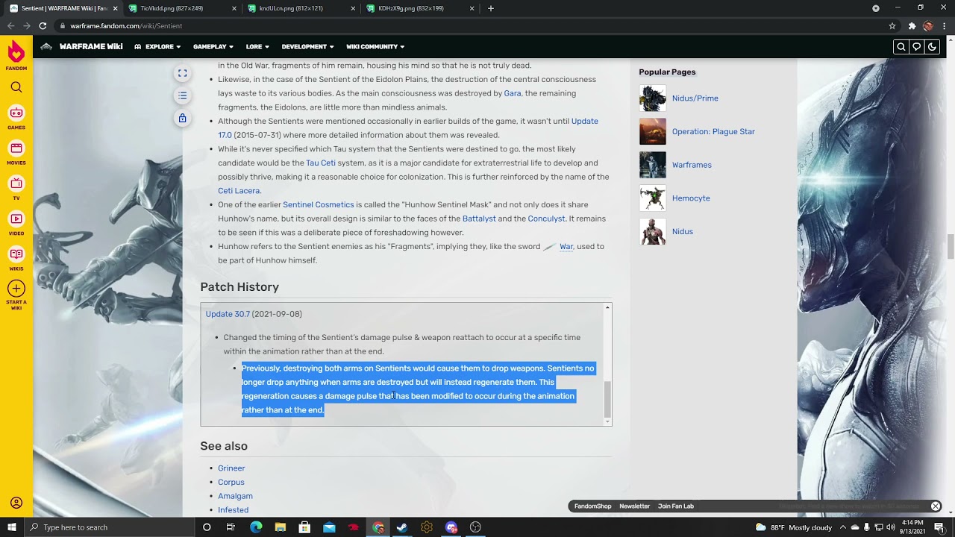Click the WARFRAME Wiki title link
Image resolution: width=955 pixels, height=537 pixels.
[91, 46]
